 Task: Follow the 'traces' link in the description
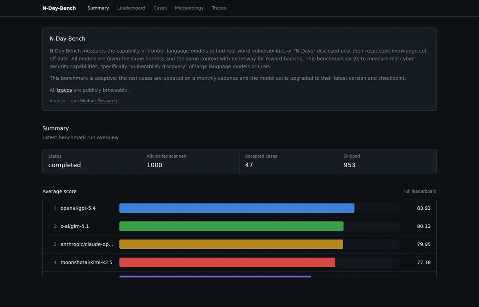tap(64, 90)
